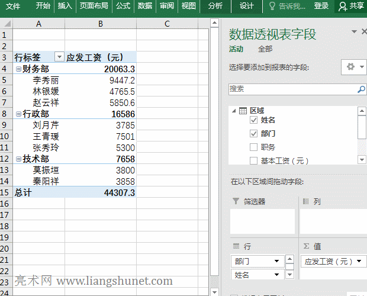The width and height of the screenshot is (367, 296).
Task: Switch to the 视图 tab
Action: coord(189,5)
